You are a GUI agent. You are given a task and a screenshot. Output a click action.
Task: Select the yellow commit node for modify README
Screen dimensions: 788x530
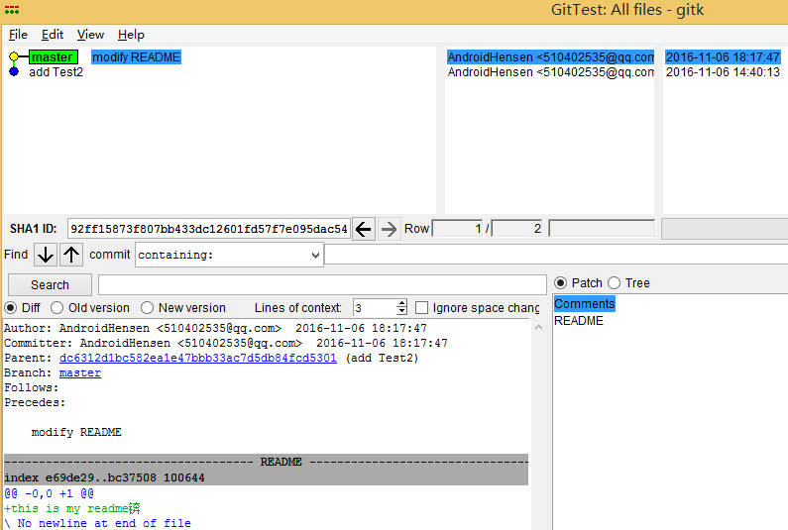14,56
